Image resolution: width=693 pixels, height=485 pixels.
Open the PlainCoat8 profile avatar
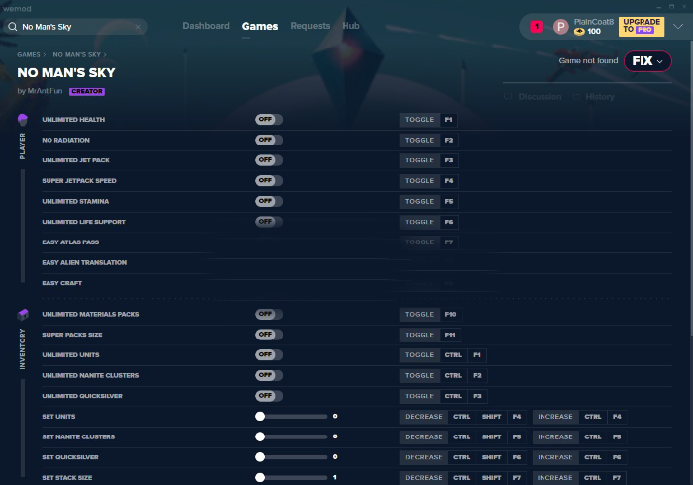[561, 27]
